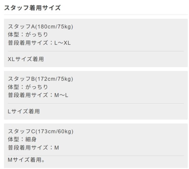Click empty space right of スタッフA(180cm/75kg)
Viewport: 189px width, 169px height.
coord(132,26)
